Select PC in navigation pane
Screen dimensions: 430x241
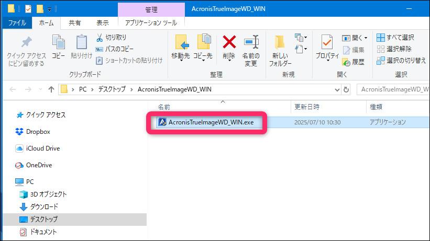[x=25, y=181]
